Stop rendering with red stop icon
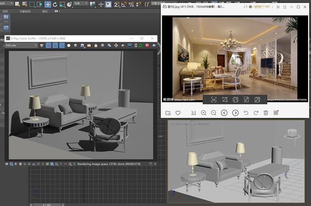The width and height of the screenshot is (311, 206). pos(147,45)
